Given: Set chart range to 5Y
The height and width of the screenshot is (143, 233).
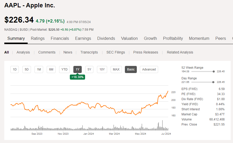Looking at the screenshot, I should click(89, 69).
